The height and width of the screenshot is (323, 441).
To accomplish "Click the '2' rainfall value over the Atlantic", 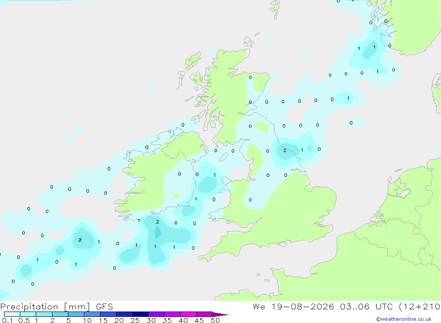I will pyautogui.click(x=80, y=240).
